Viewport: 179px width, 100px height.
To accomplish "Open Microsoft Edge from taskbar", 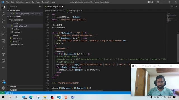I will pos(31,97).
